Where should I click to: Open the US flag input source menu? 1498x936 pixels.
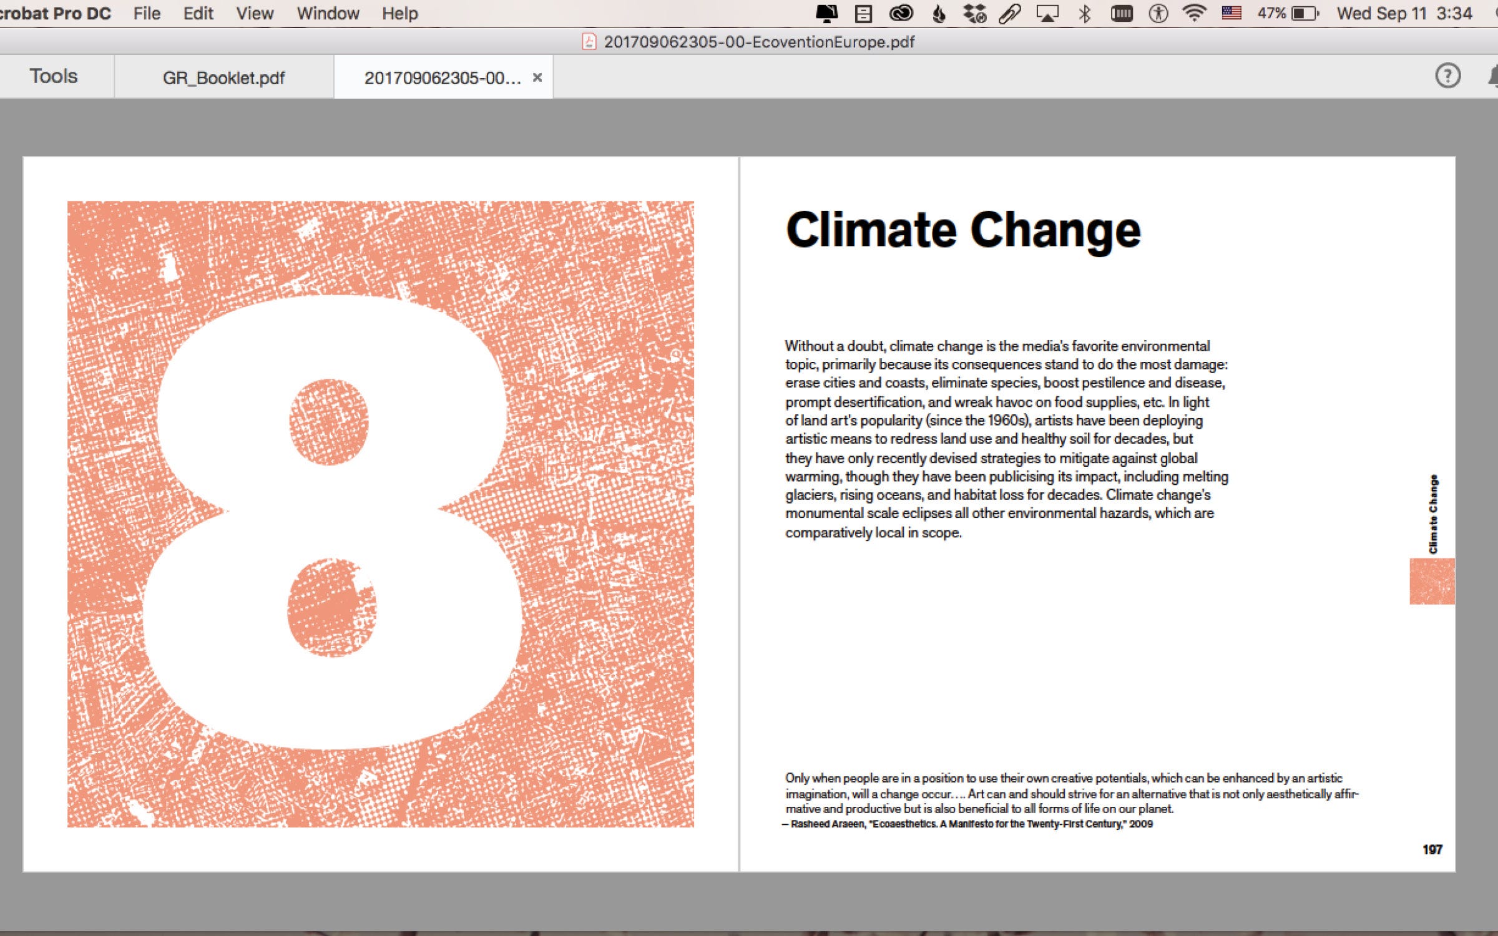(1231, 13)
